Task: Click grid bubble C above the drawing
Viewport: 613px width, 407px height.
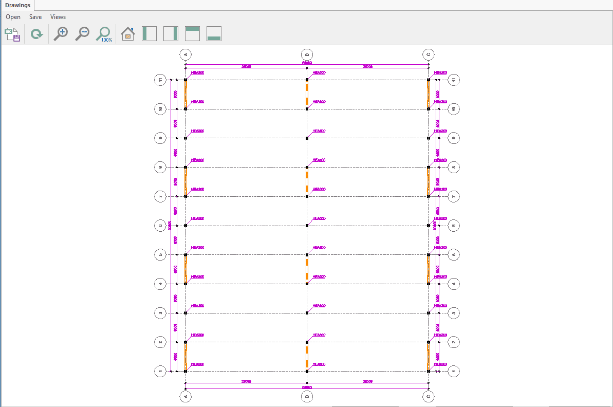Action: point(428,54)
